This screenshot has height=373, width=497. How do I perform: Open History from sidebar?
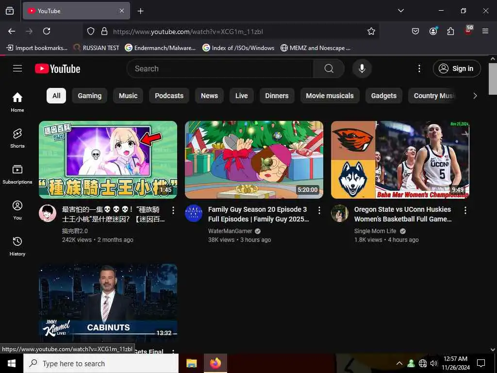(17, 246)
